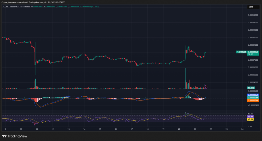Click date label 17 on the time axis

132,129
